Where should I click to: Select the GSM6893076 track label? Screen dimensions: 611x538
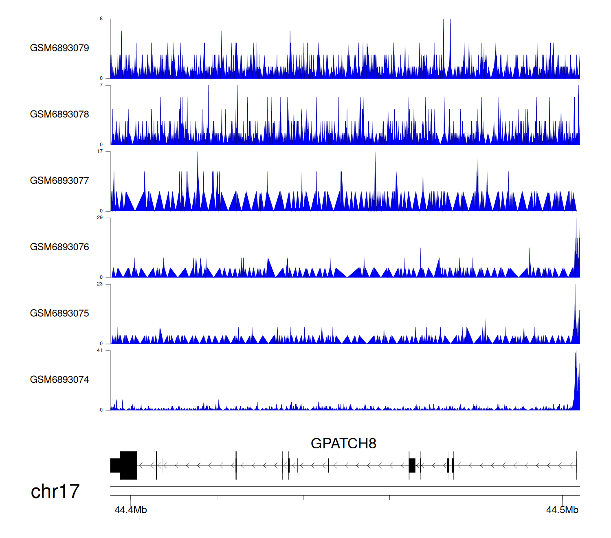point(59,247)
